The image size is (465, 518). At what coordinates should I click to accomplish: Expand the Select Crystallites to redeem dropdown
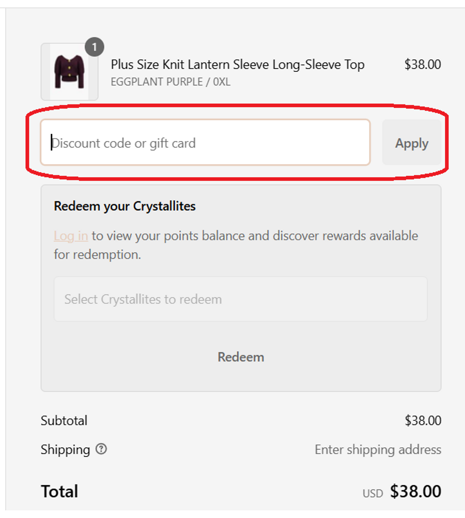click(240, 299)
